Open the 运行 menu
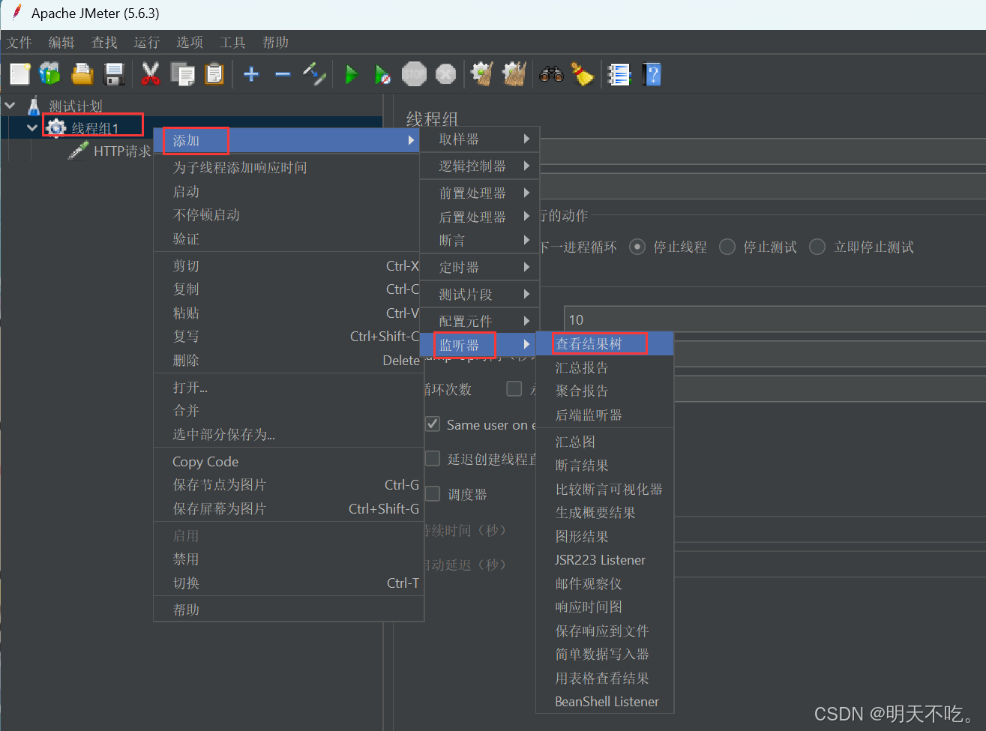Image resolution: width=986 pixels, height=731 pixels. [147, 43]
